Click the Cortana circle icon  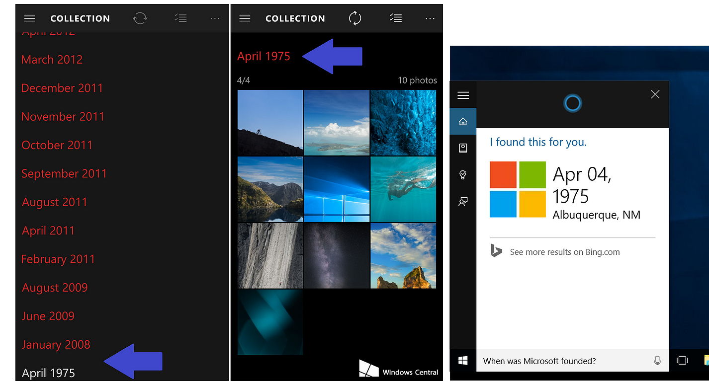coord(572,103)
